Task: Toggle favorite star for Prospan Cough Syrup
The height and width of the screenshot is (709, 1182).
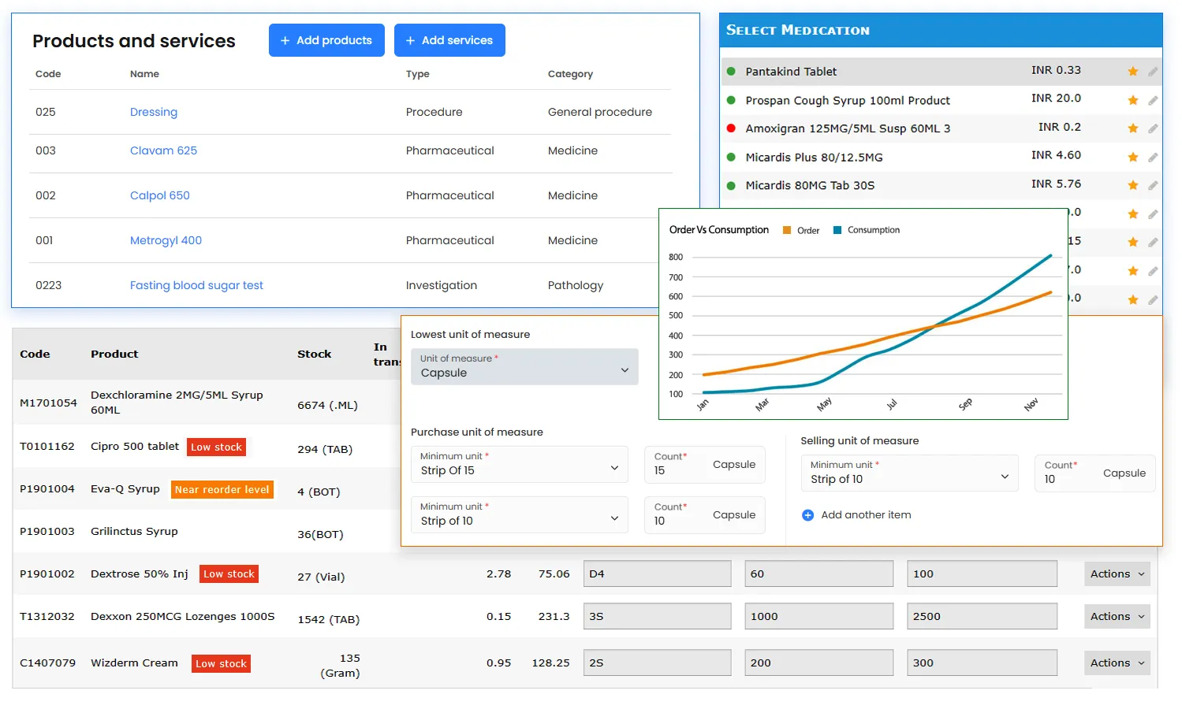Action: [1132, 100]
